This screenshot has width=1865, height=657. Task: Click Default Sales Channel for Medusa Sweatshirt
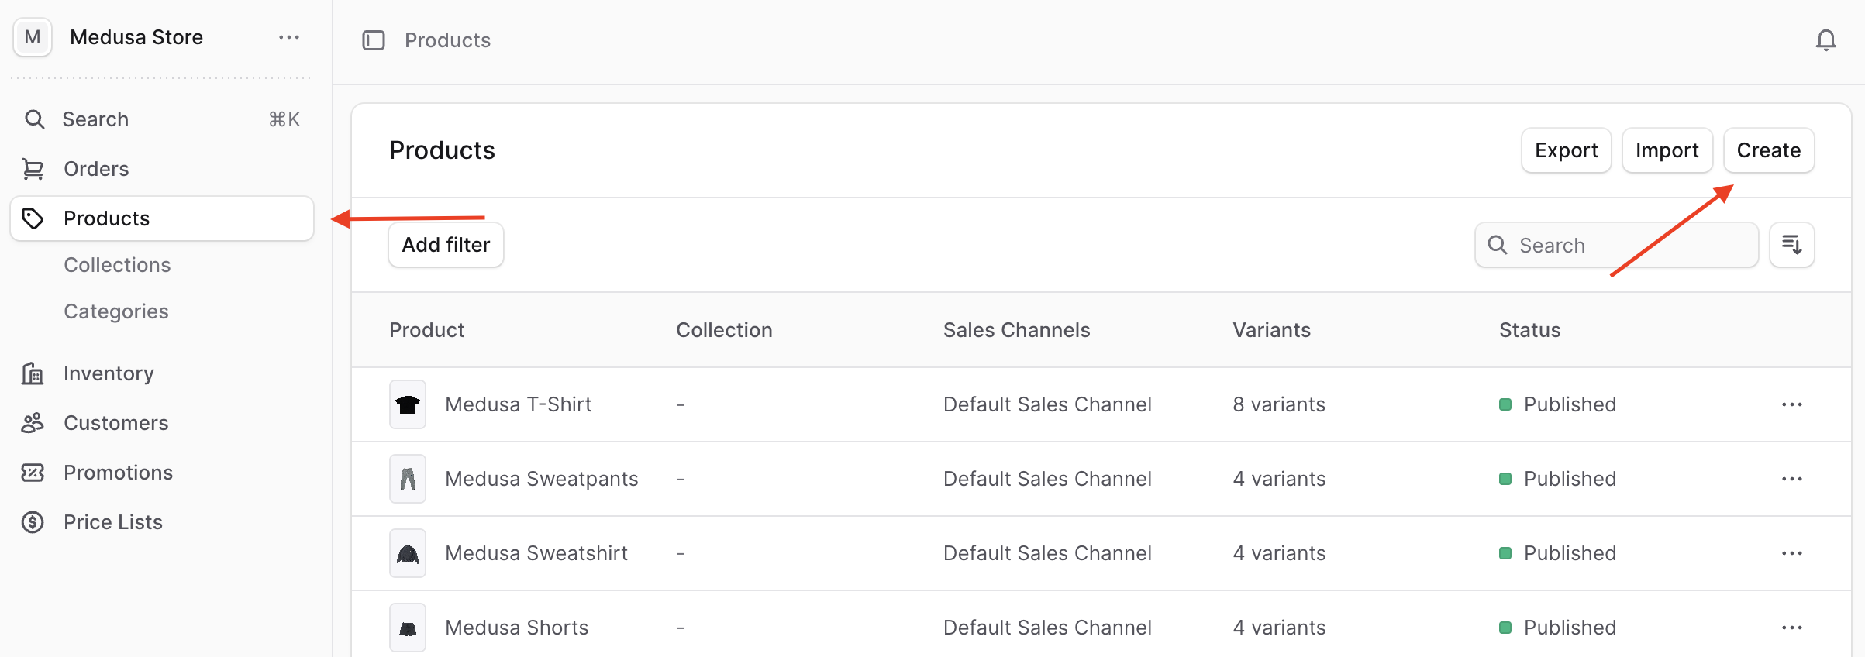(x=1047, y=553)
